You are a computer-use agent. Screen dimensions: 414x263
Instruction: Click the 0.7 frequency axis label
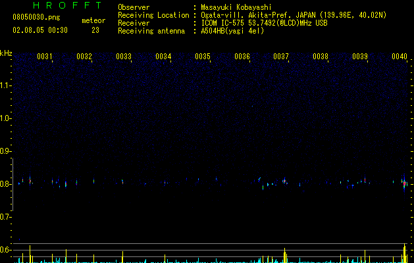(x=5, y=217)
